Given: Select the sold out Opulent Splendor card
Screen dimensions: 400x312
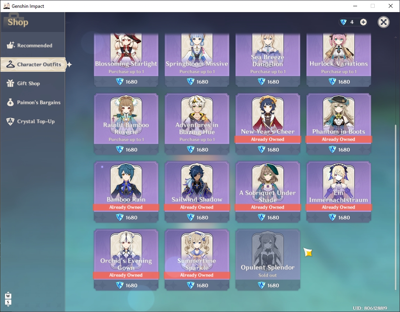Looking at the screenshot, I should tap(268, 260).
